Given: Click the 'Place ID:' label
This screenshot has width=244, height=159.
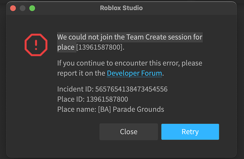Looking at the screenshot, I should coord(71,99).
